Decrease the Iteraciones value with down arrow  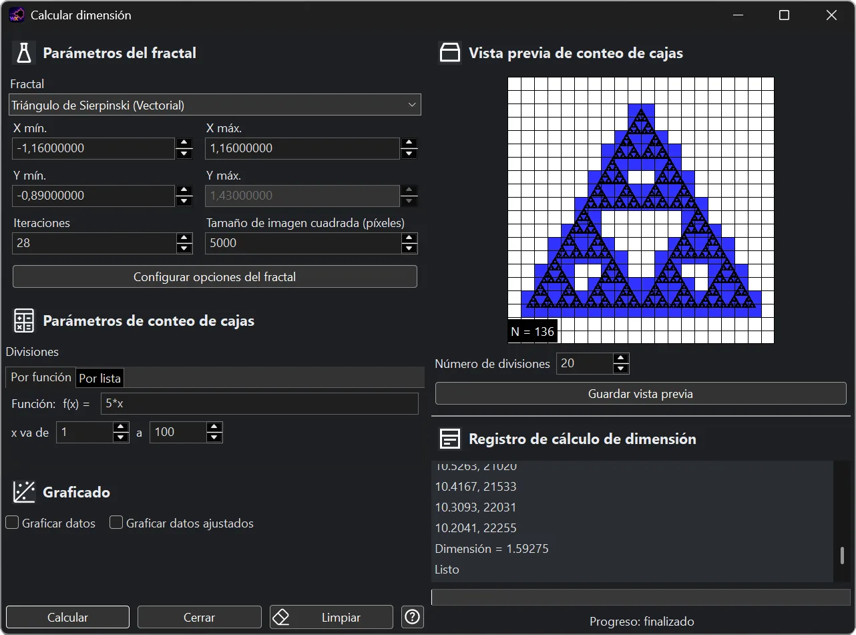click(184, 248)
